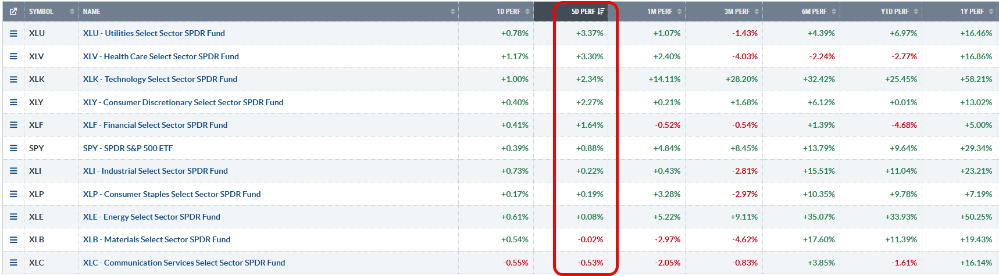999x276 pixels.
Task: Sort by YTD PERF column header
Action: click(x=881, y=11)
